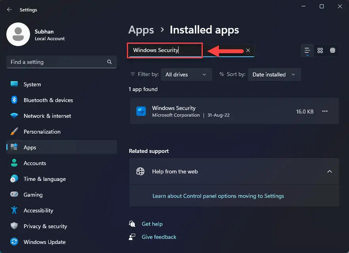
Task: Click the Microsoft Corporation publisher text
Action: pos(176,115)
